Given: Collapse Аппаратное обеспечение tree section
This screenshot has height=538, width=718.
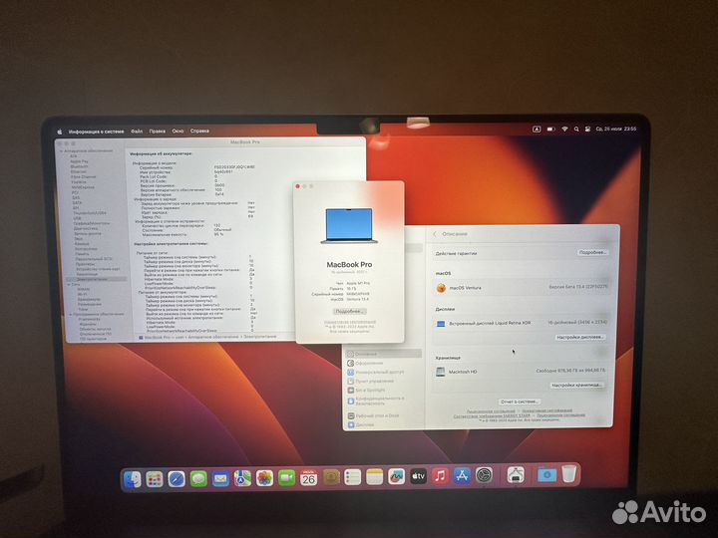Looking at the screenshot, I should pos(61,151).
